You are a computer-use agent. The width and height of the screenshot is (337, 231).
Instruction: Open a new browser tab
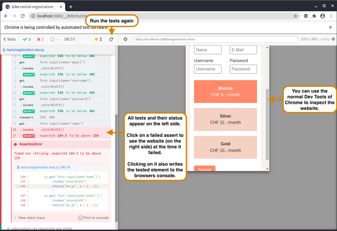[71, 7]
